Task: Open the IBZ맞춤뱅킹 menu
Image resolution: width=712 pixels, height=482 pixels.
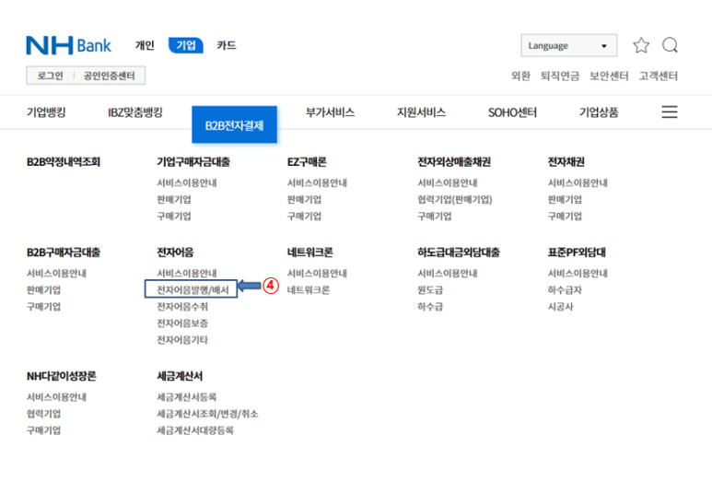Action: 134,112
